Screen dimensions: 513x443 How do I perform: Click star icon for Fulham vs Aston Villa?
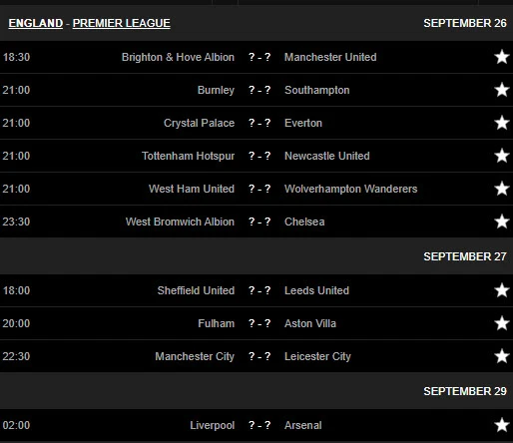coord(502,323)
